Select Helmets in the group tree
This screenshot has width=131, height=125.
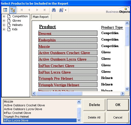pyautogui.click(x=17, y=25)
